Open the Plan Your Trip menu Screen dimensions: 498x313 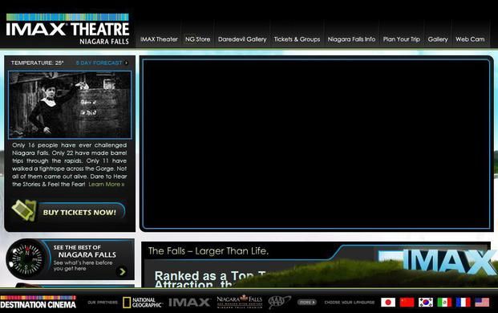(x=402, y=39)
